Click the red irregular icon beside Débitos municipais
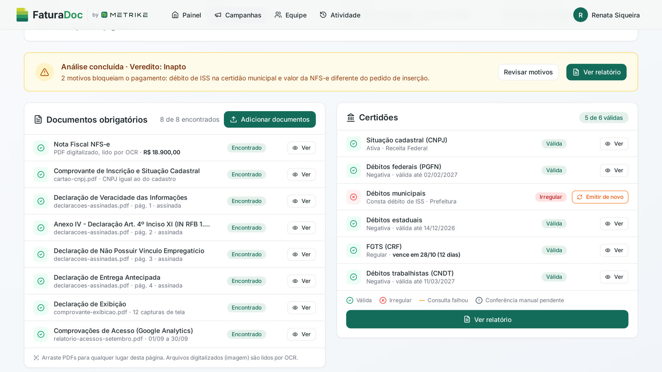The image size is (662, 372). click(x=354, y=197)
